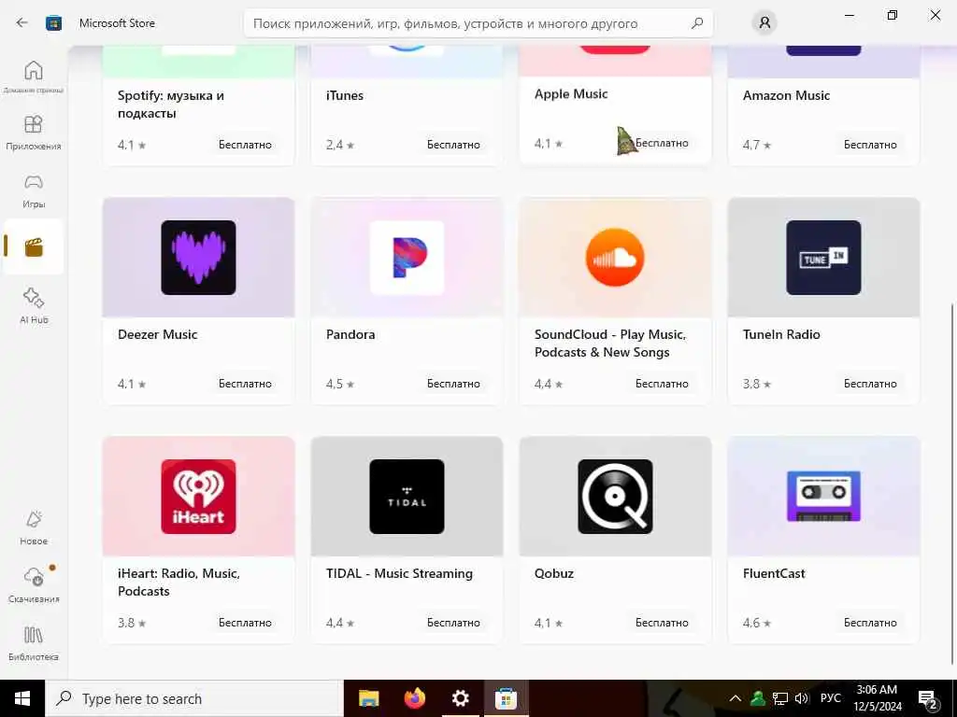Image resolution: width=957 pixels, height=717 pixels.
Task: Get Spotify via its Бесплатно button
Action: 245,145
